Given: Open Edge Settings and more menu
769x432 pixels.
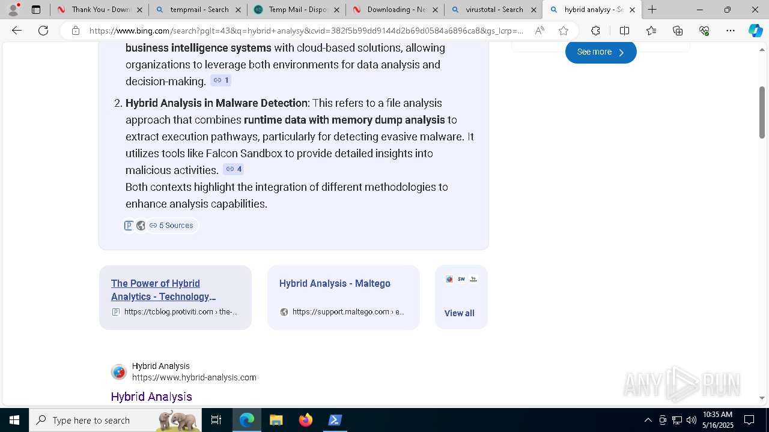Looking at the screenshot, I should [731, 31].
